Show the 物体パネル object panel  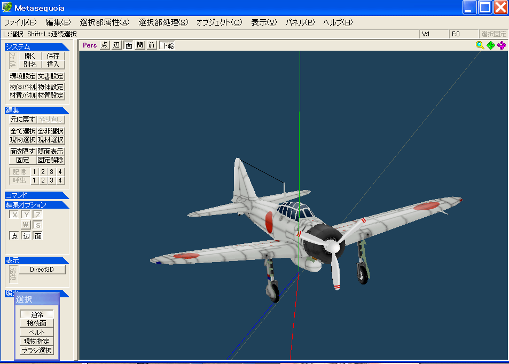pyautogui.click(x=23, y=87)
